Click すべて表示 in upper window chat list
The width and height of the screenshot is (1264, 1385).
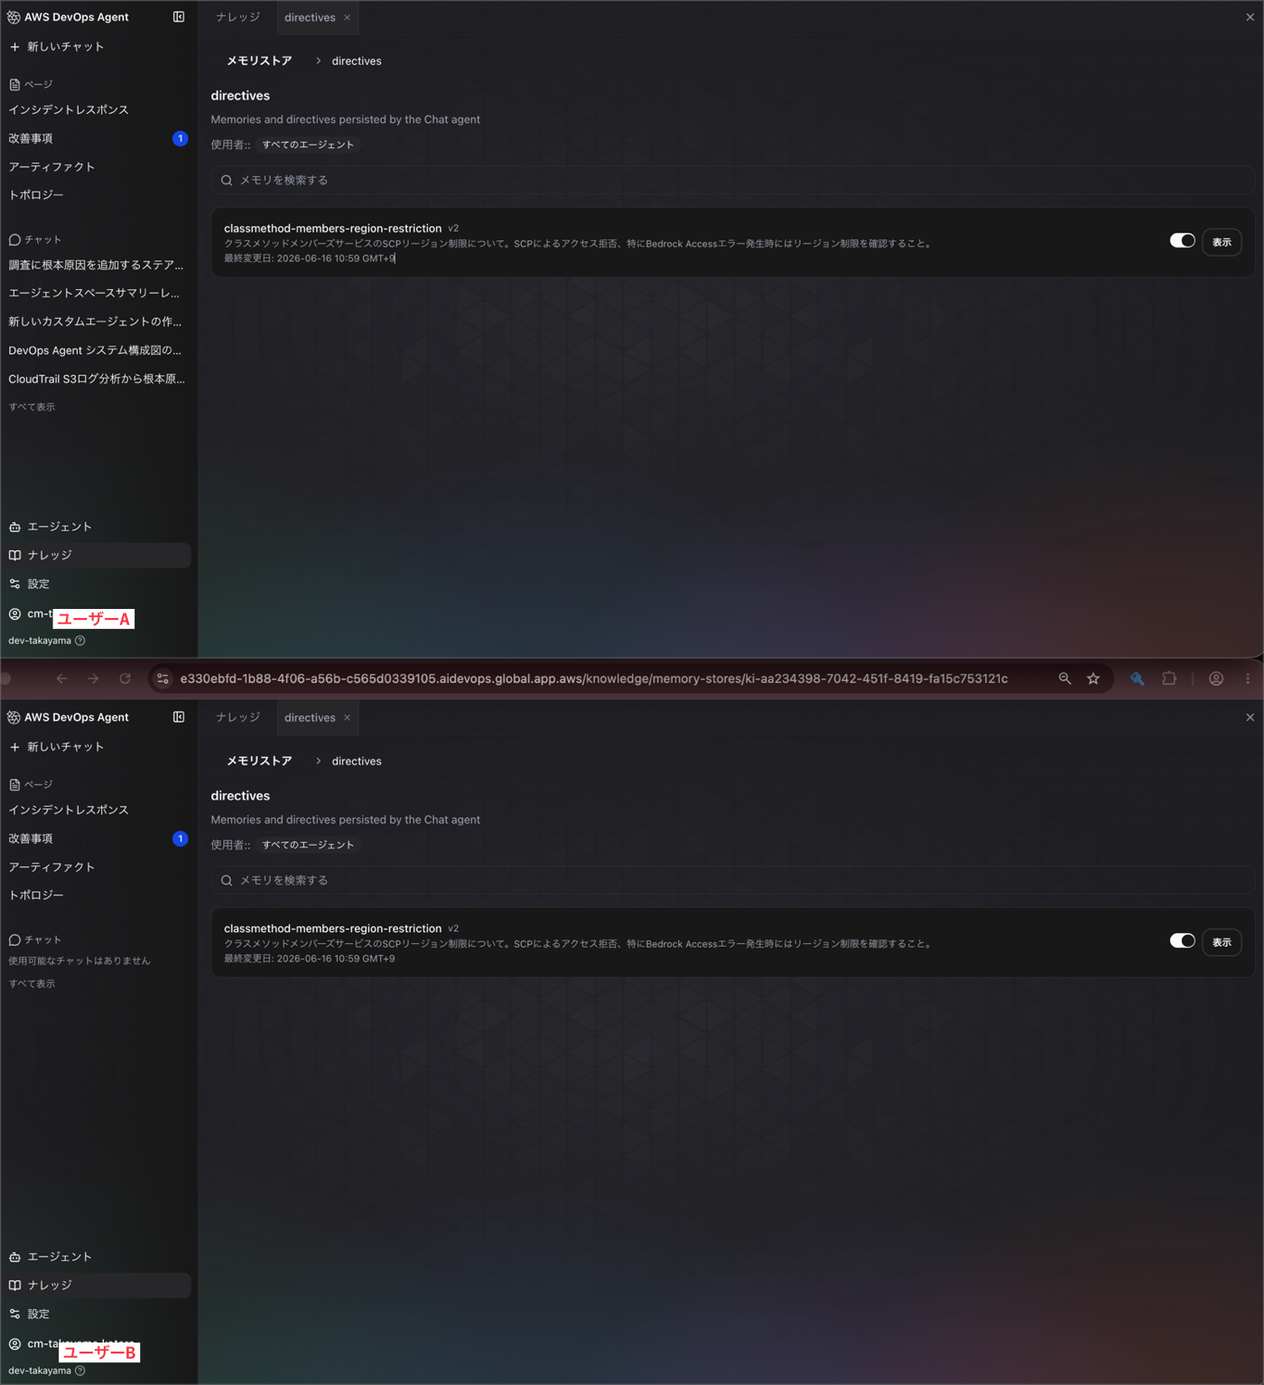(32, 407)
